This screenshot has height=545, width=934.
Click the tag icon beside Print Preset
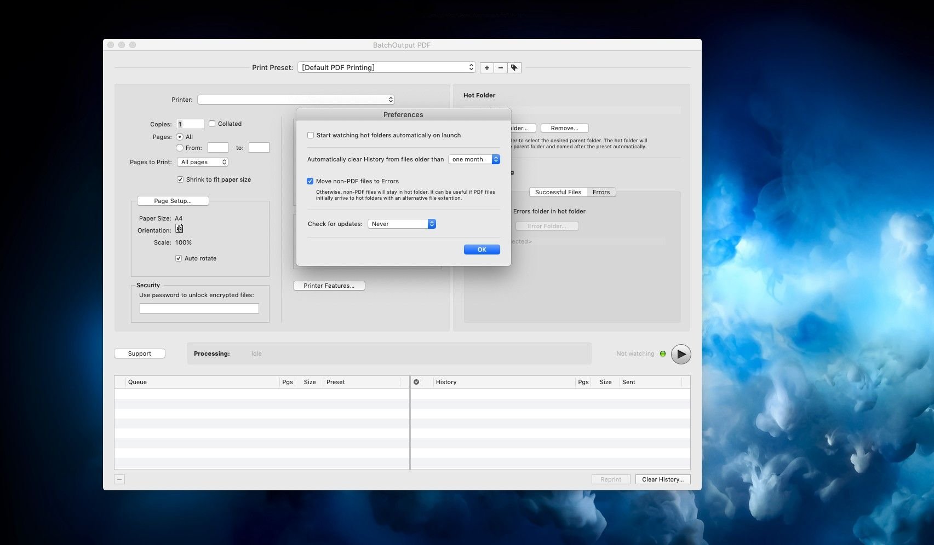pos(514,68)
